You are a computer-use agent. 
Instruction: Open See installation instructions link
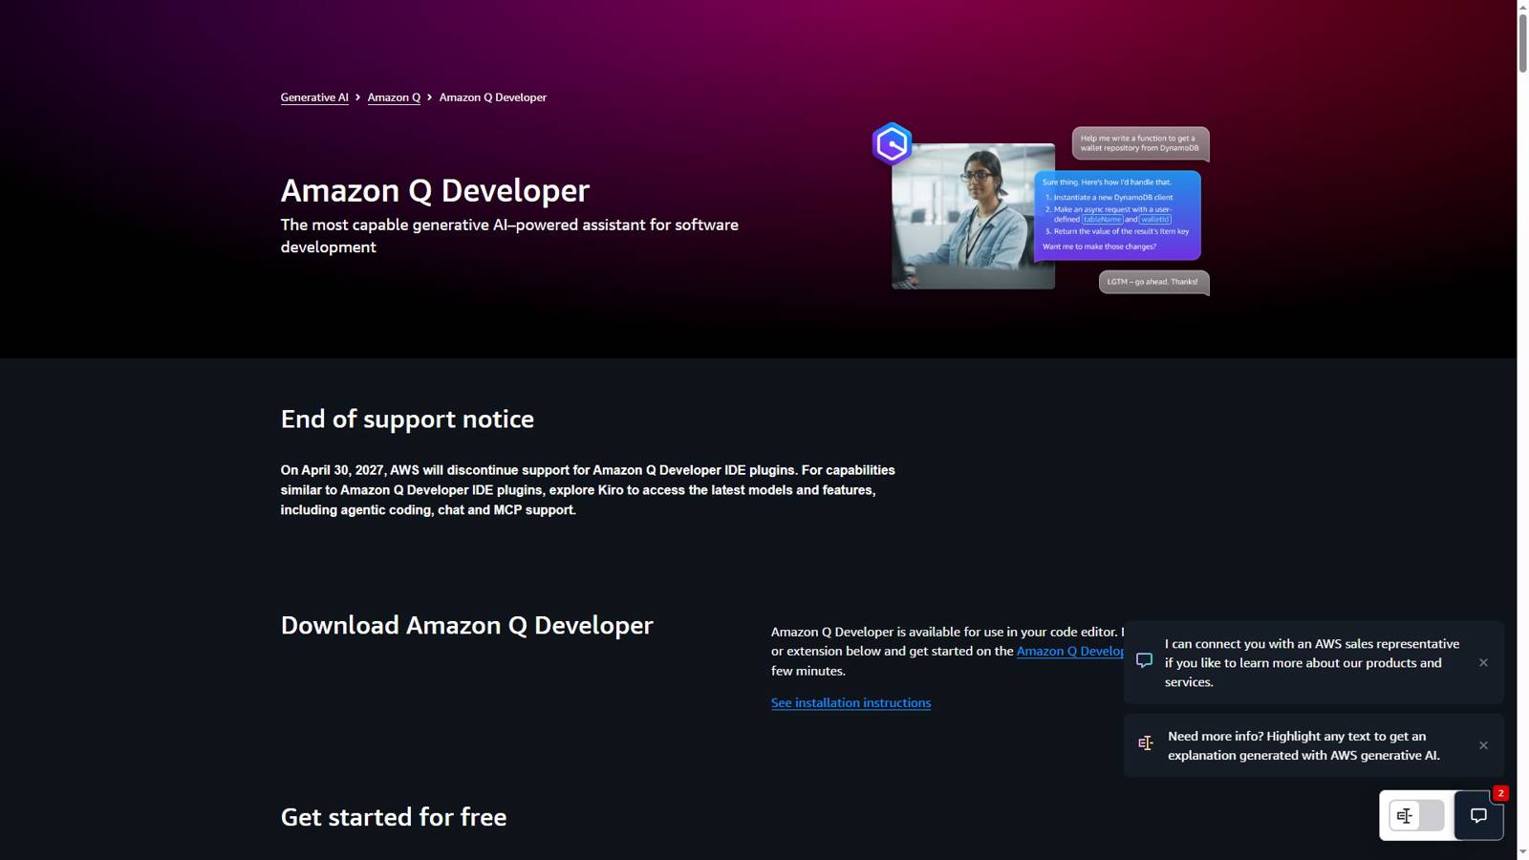(x=851, y=702)
